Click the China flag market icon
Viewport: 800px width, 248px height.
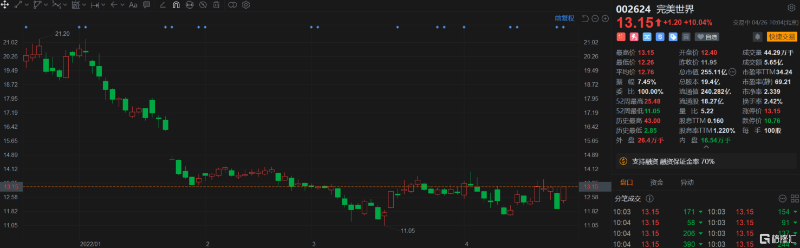click(621, 37)
